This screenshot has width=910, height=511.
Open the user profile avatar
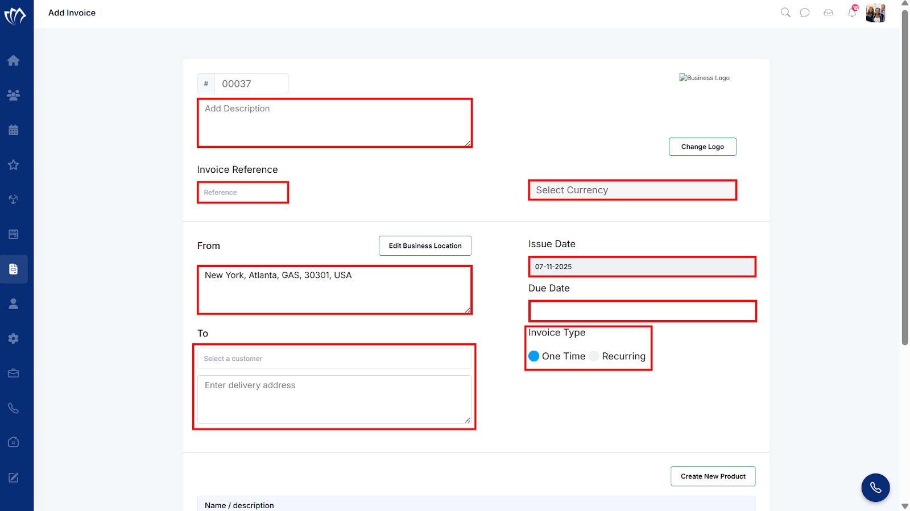click(876, 13)
